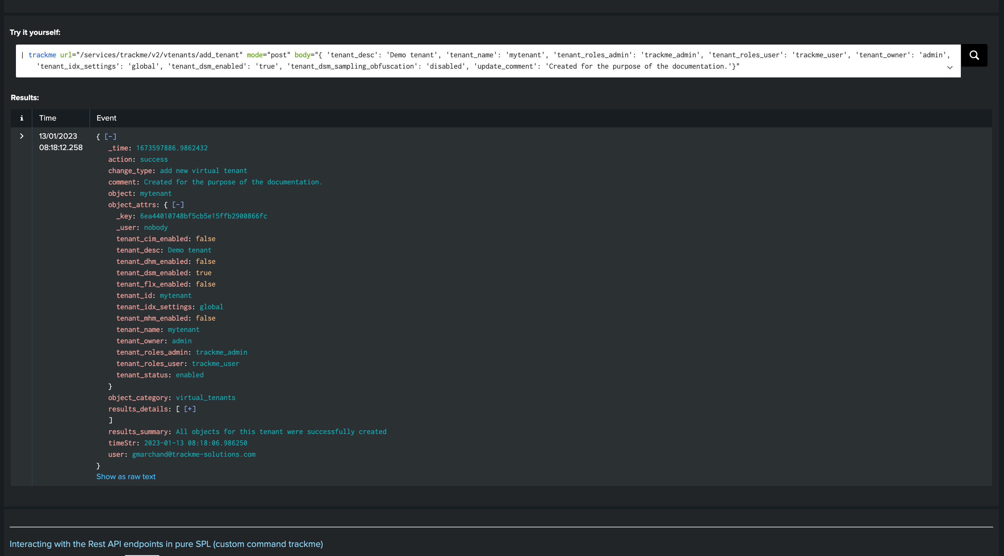This screenshot has width=1004, height=556.
Task: Click tenant_roles_admin value trackme_admin
Action: (x=221, y=352)
